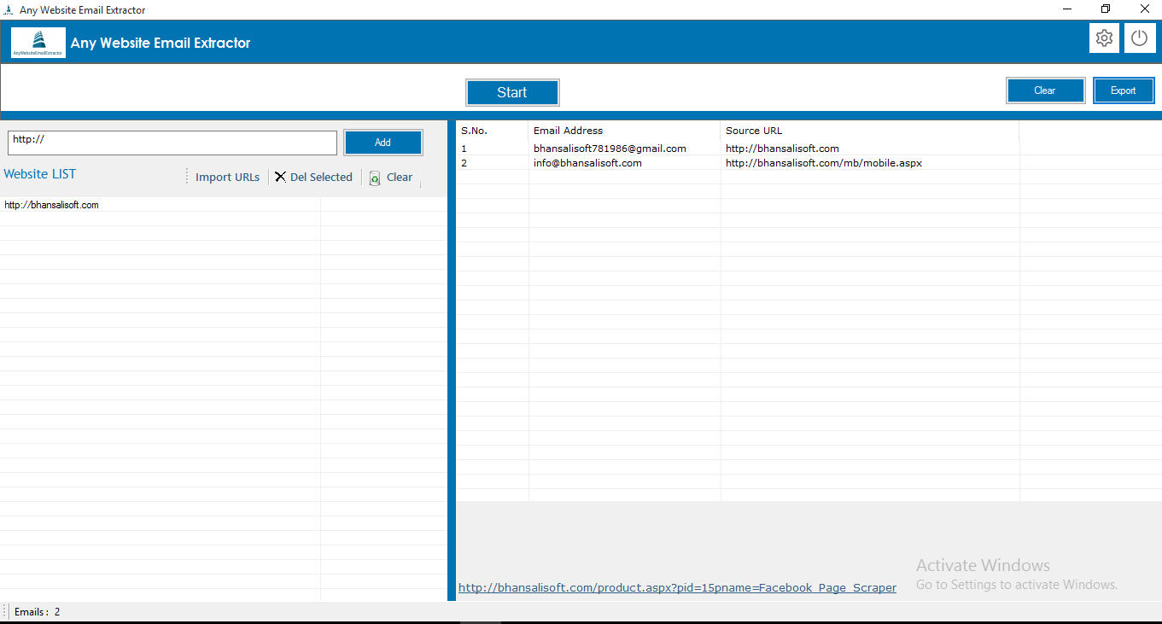Viewport: 1162px width, 624px height.
Task: Select http://bhansalisoft.com in Website LIST
Action: 51,205
